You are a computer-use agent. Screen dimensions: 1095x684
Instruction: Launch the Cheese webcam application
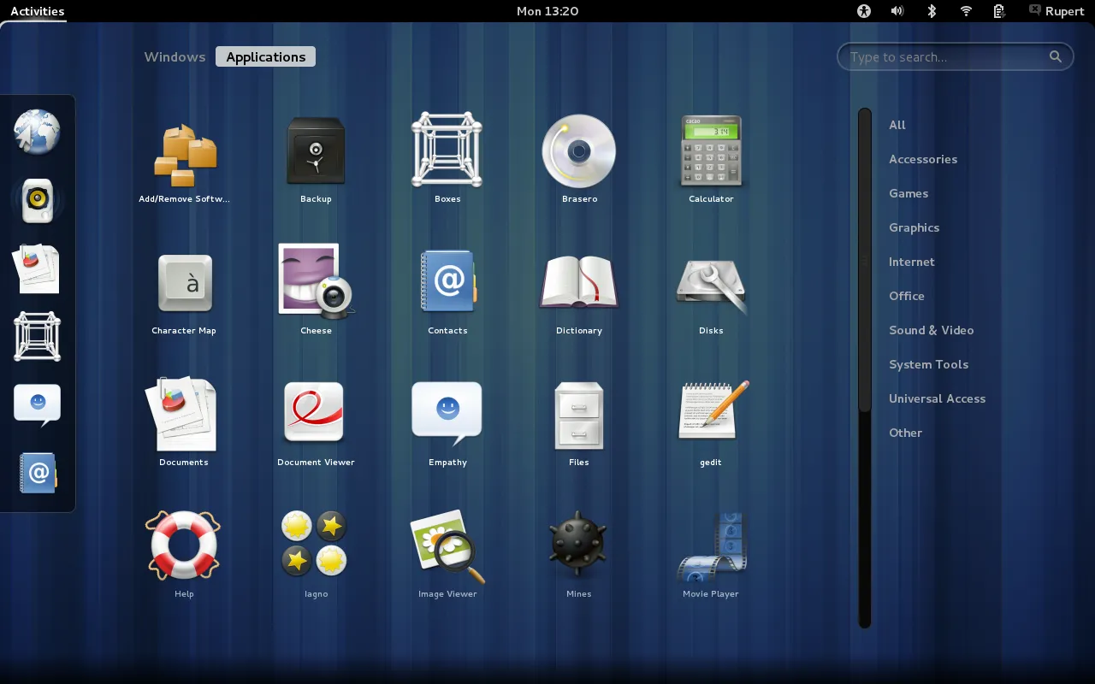(316, 282)
